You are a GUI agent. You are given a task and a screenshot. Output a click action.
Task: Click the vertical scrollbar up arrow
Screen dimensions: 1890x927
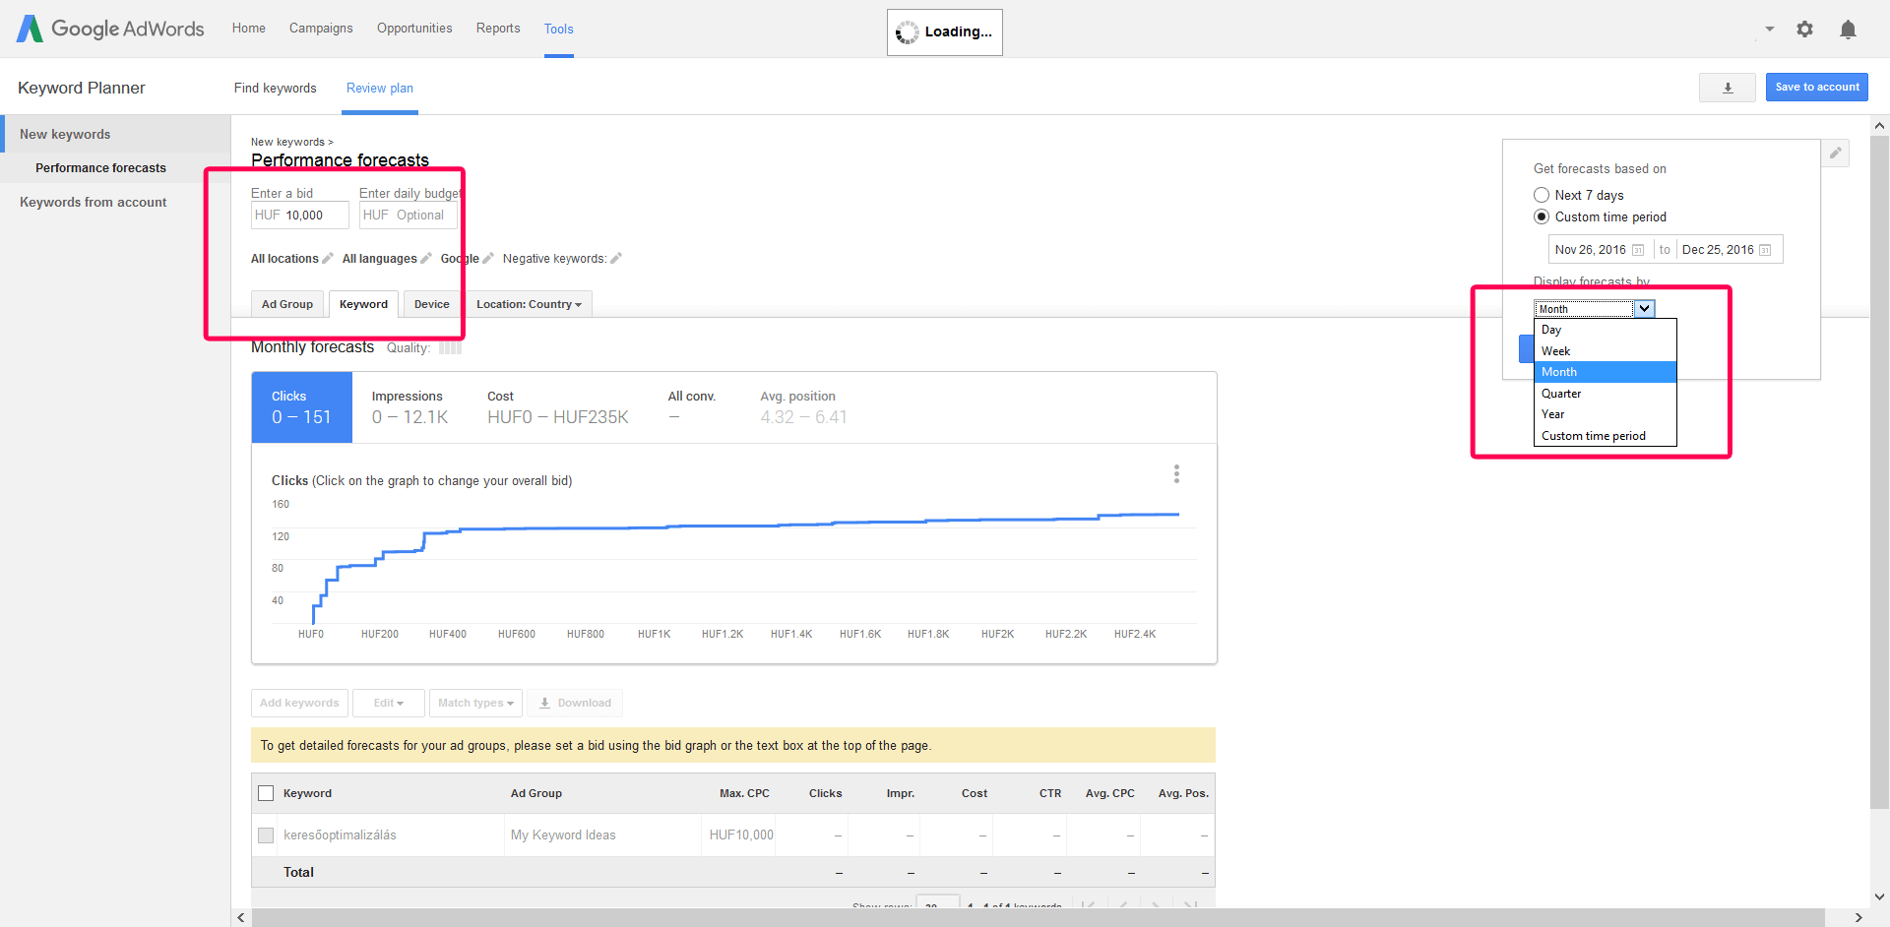tap(1879, 126)
